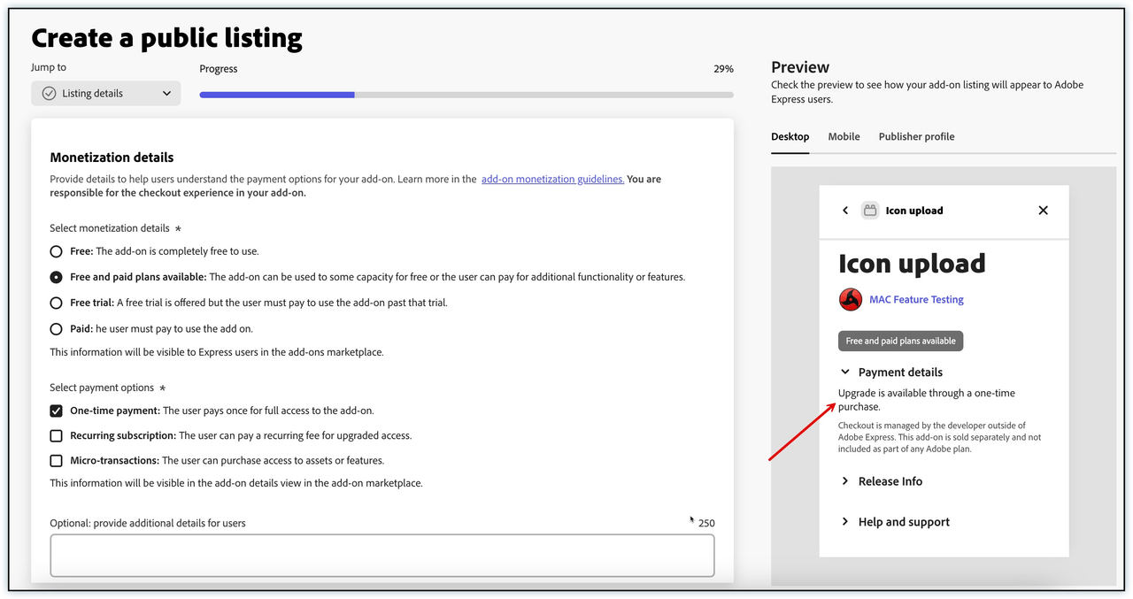The width and height of the screenshot is (1133, 599).
Task: Open the MAC Feature Testing publisher link
Action: [x=916, y=299]
